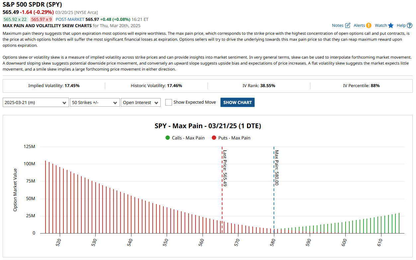Click the 530 strike x-axis label

pos(94,242)
